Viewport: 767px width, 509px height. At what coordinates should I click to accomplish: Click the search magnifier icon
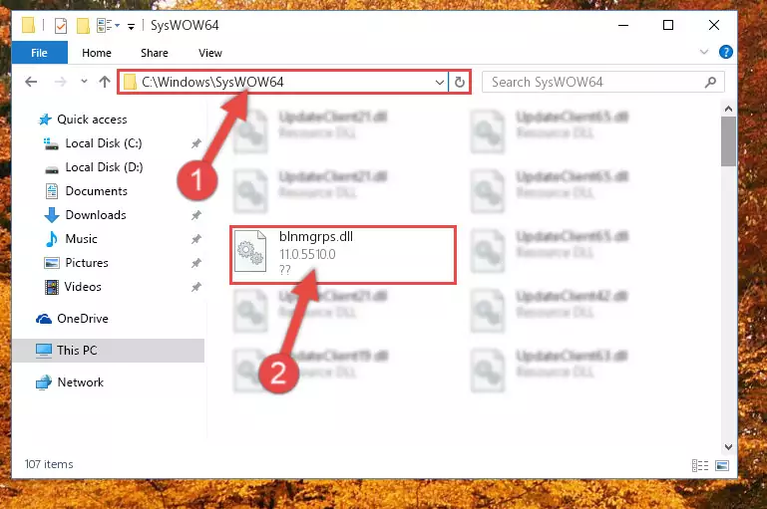click(711, 82)
